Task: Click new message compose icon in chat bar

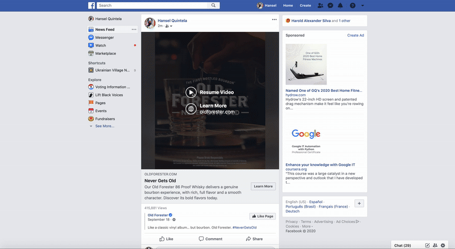Action: pyautogui.click(x=428, y=245)
